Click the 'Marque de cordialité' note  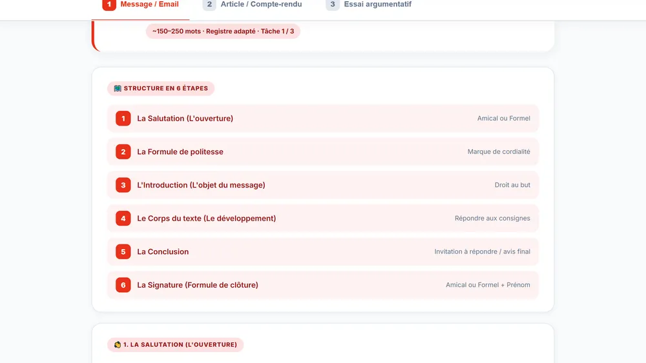(499, 152)
